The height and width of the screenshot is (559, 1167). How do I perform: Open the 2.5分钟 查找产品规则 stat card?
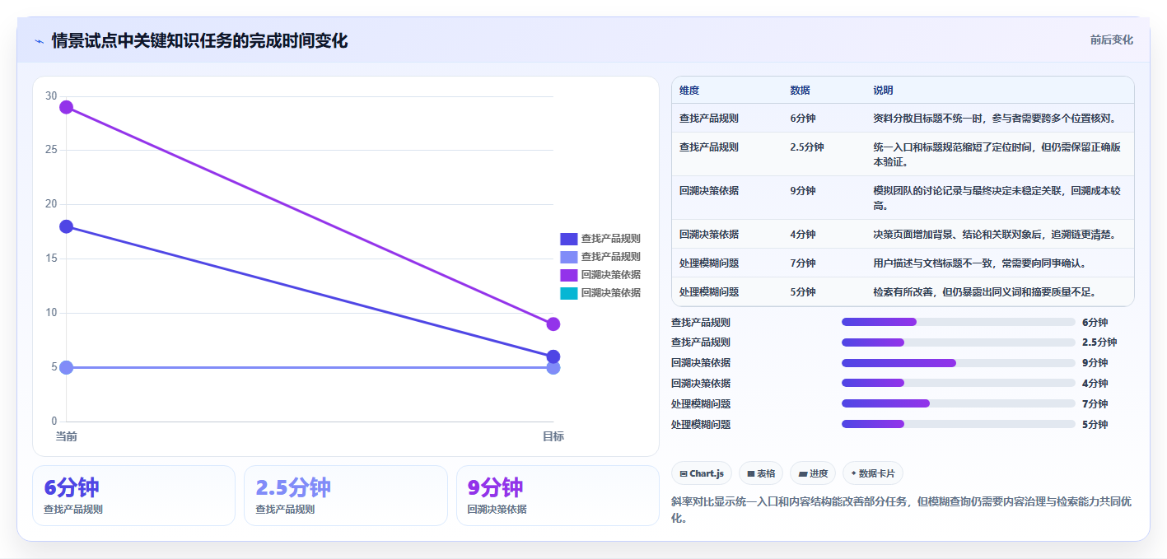346,496
